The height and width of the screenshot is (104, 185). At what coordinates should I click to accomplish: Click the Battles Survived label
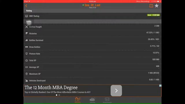pyautogui.click(x=36, y=40)
